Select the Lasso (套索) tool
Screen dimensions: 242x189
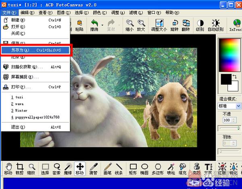tap(56, 169)
